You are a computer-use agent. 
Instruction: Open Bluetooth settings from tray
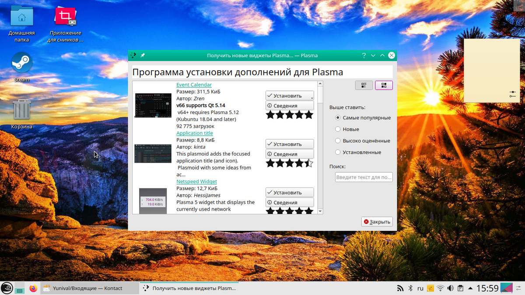click(x=410, y=288)
